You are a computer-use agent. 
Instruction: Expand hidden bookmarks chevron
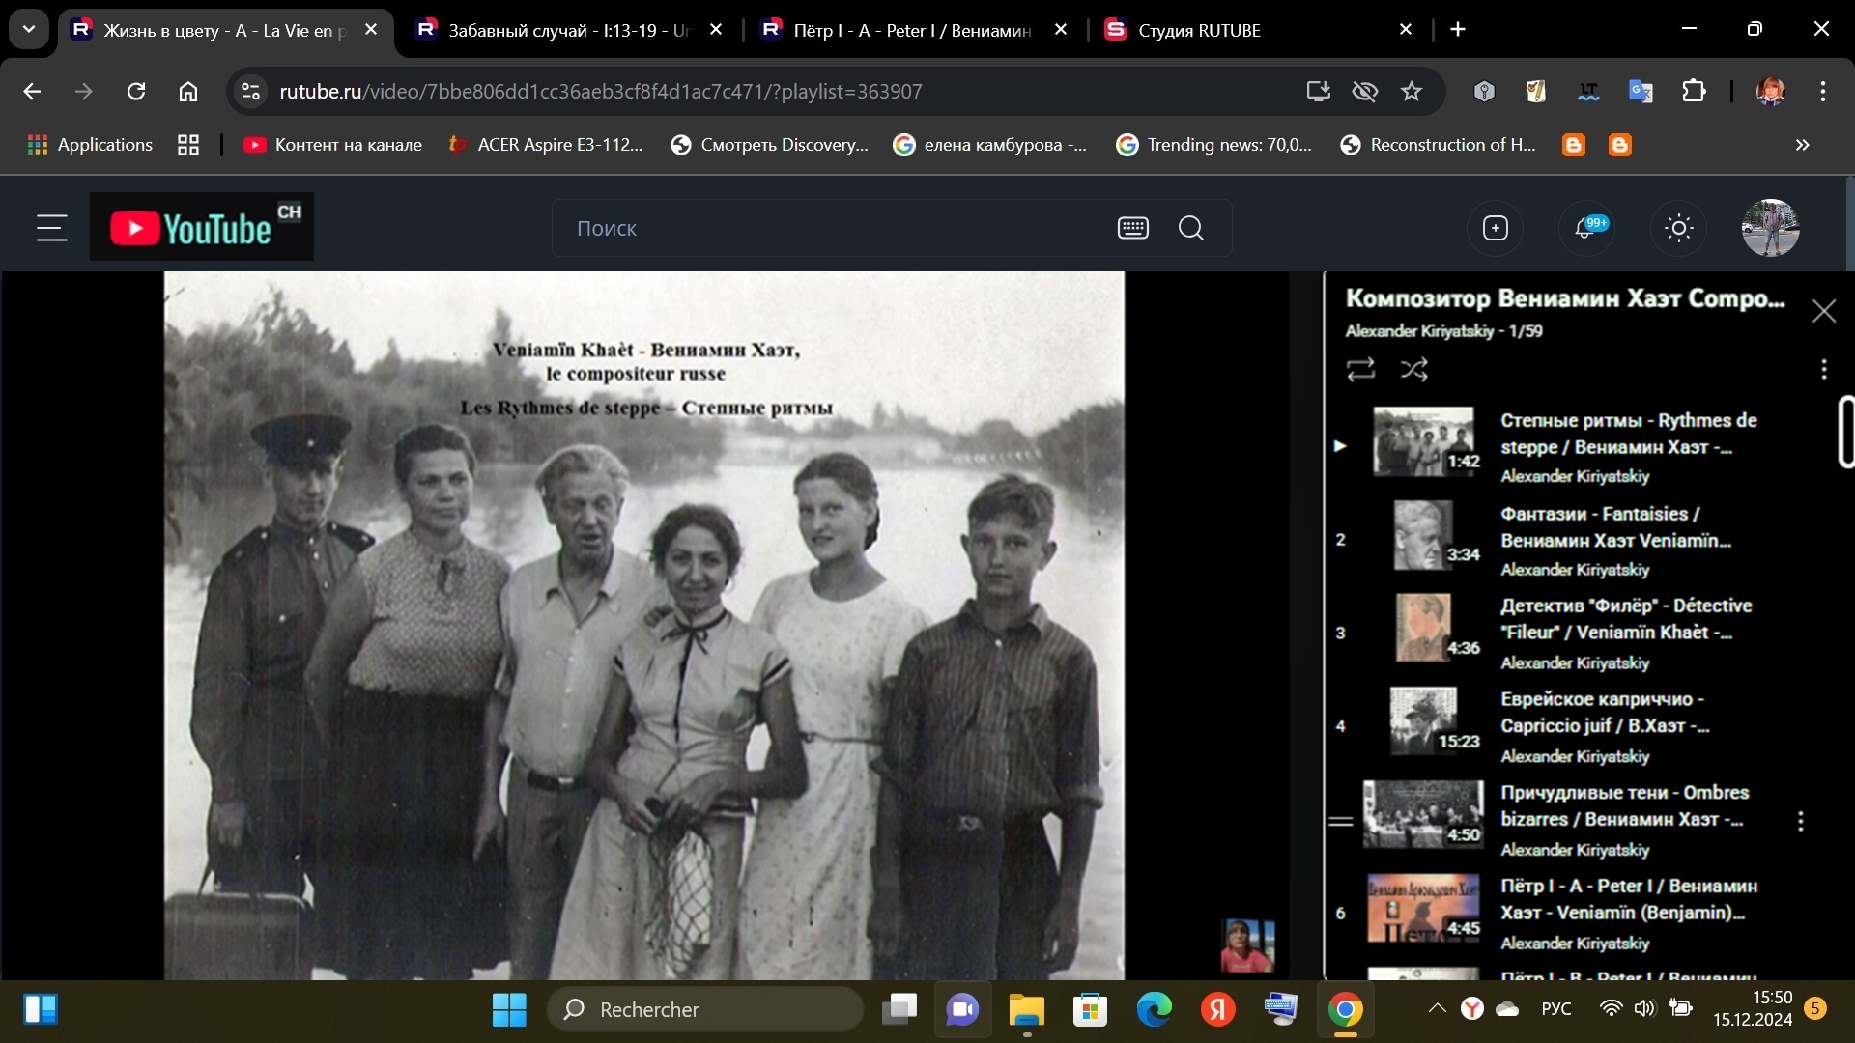(1802, 145)
